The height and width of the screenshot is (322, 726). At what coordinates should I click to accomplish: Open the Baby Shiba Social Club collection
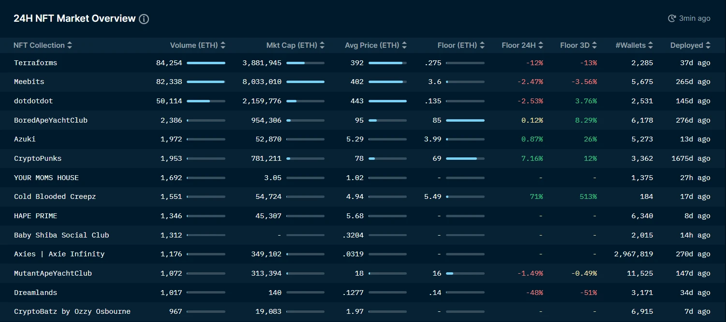coord(61,235)
